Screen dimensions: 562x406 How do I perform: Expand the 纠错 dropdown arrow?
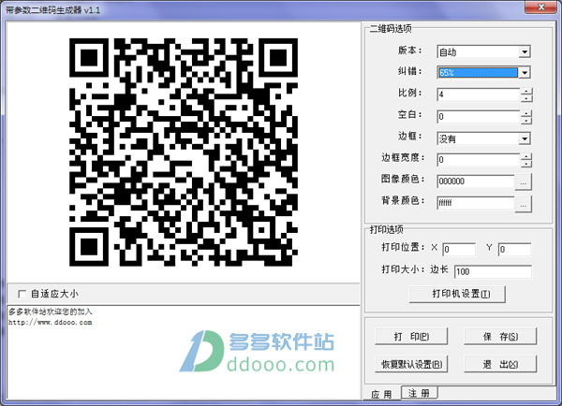pos(525,73)
